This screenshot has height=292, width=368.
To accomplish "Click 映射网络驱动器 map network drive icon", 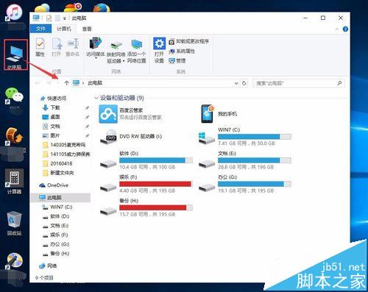I will 116,51.
